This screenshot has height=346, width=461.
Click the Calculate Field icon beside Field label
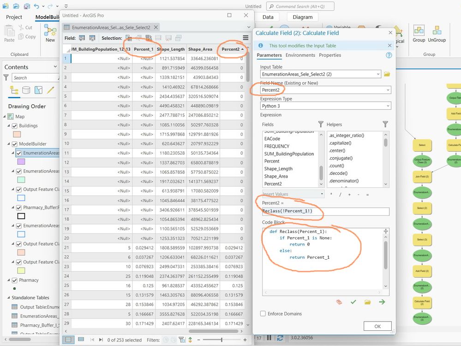tap(92, 38)
